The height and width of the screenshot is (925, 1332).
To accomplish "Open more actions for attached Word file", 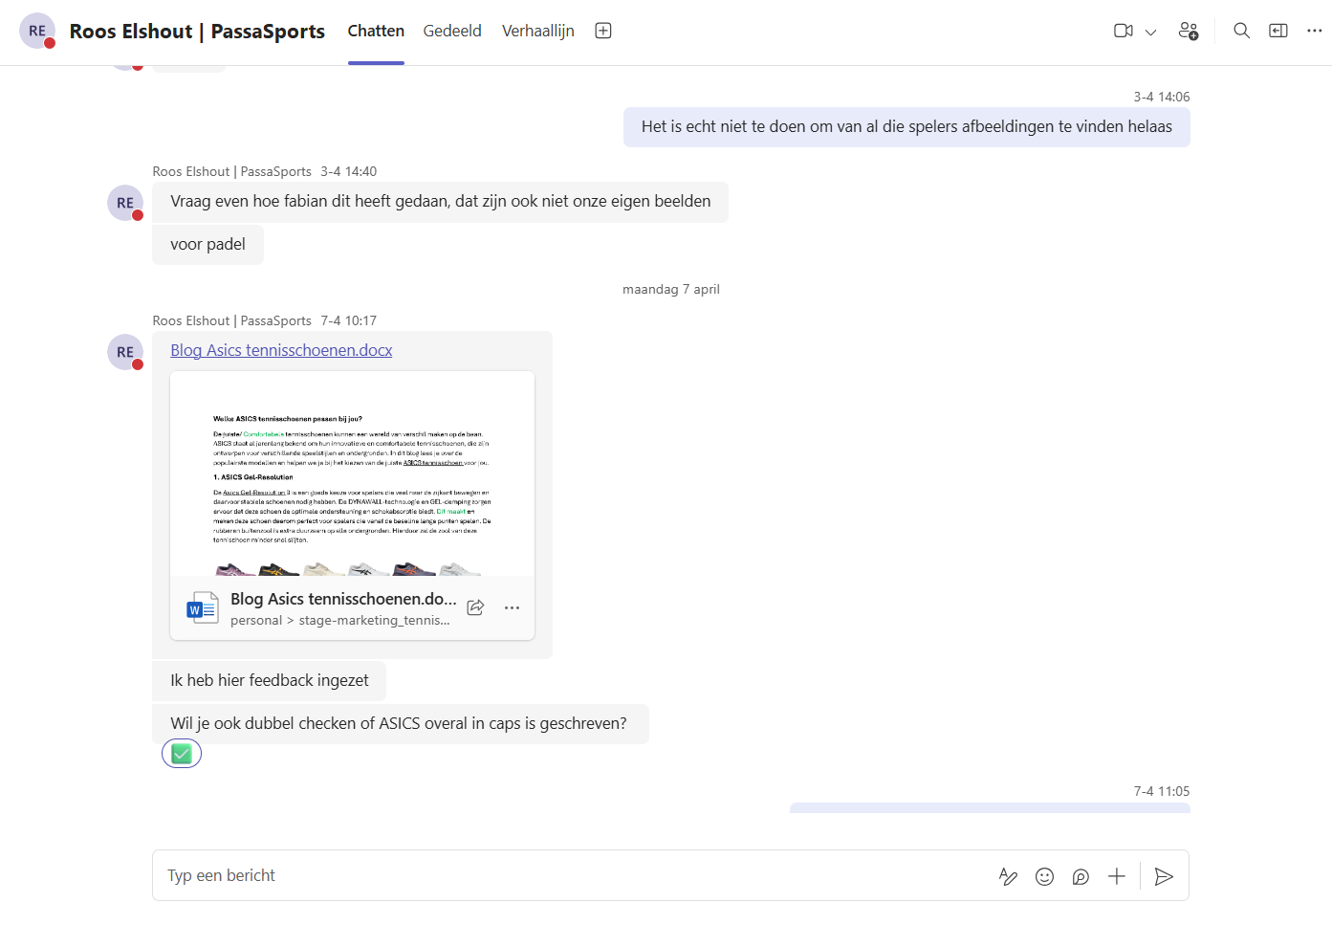I will 512,607.
